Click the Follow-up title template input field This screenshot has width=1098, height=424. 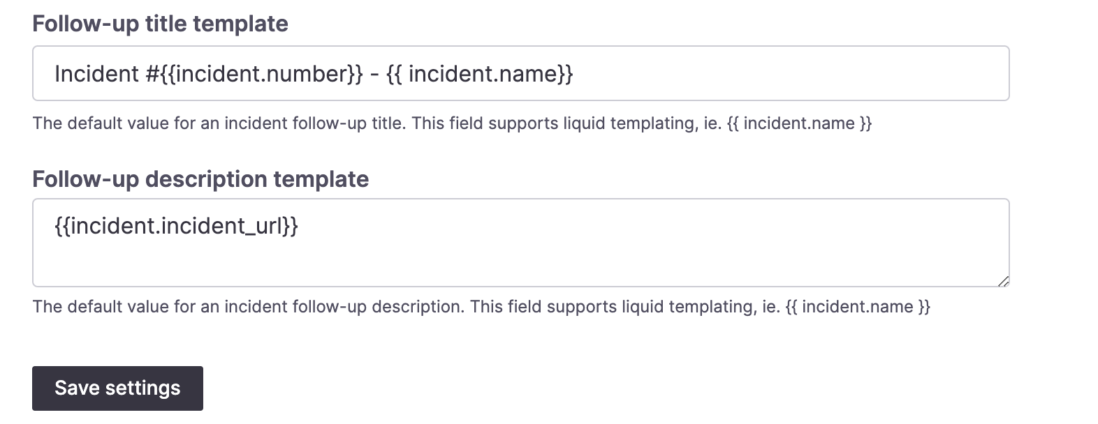(520, 73)
